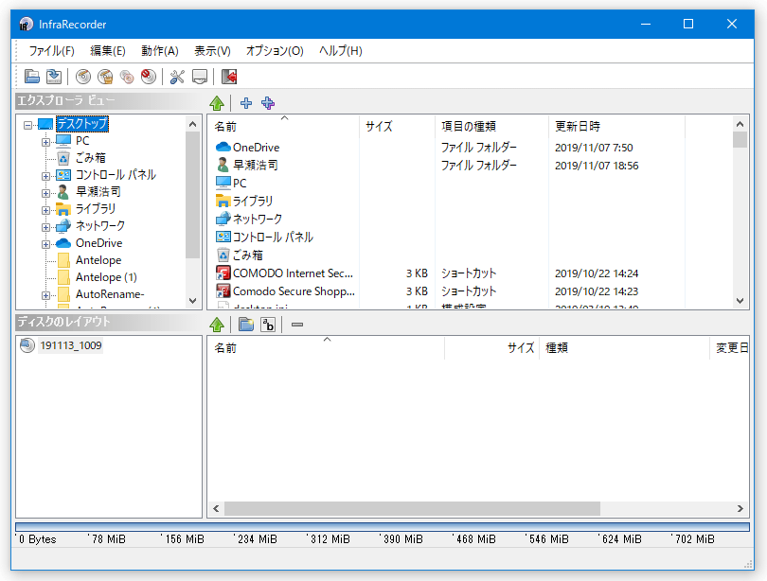Click the disc layout horizontal scrollbar thumb
This screenshot has height=581, width=767.
pos(412,509)
